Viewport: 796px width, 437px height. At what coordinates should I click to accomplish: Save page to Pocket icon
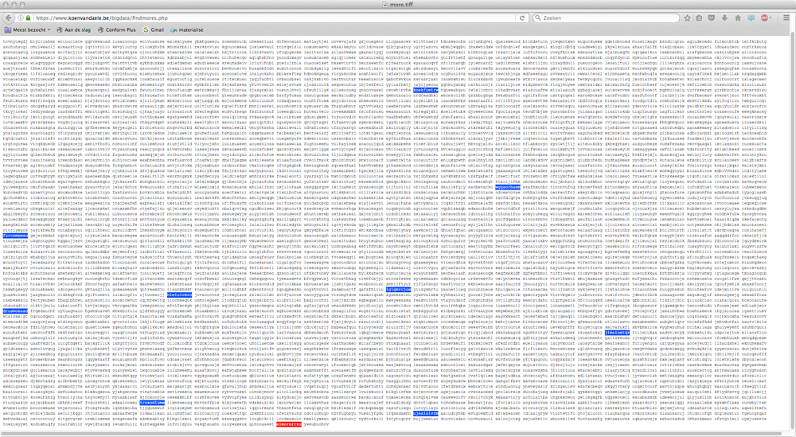[711, 18]
